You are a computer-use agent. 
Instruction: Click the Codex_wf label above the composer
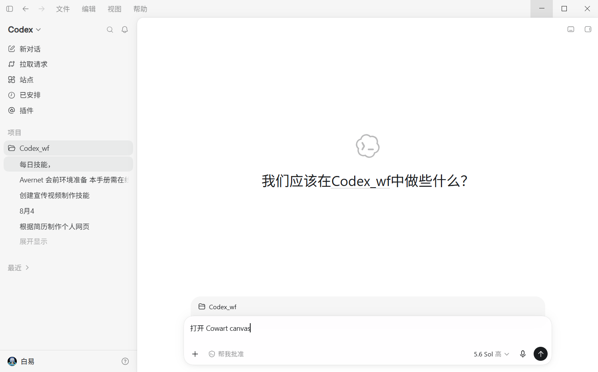tap(223, 307)
